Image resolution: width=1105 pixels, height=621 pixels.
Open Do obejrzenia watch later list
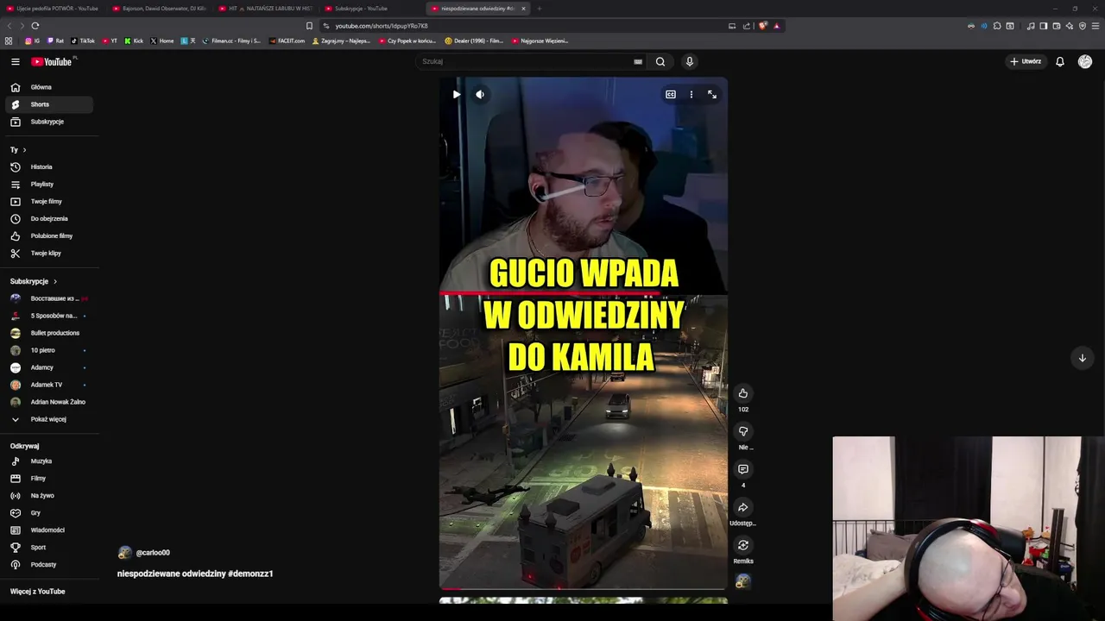(x=48, y=219)
